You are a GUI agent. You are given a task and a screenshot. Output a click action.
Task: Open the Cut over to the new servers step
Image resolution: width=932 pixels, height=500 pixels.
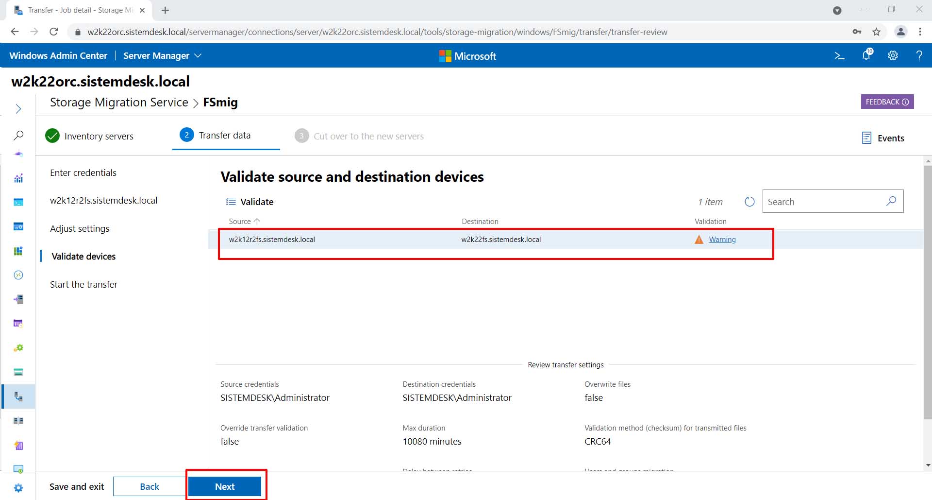(x=359, y=136)
